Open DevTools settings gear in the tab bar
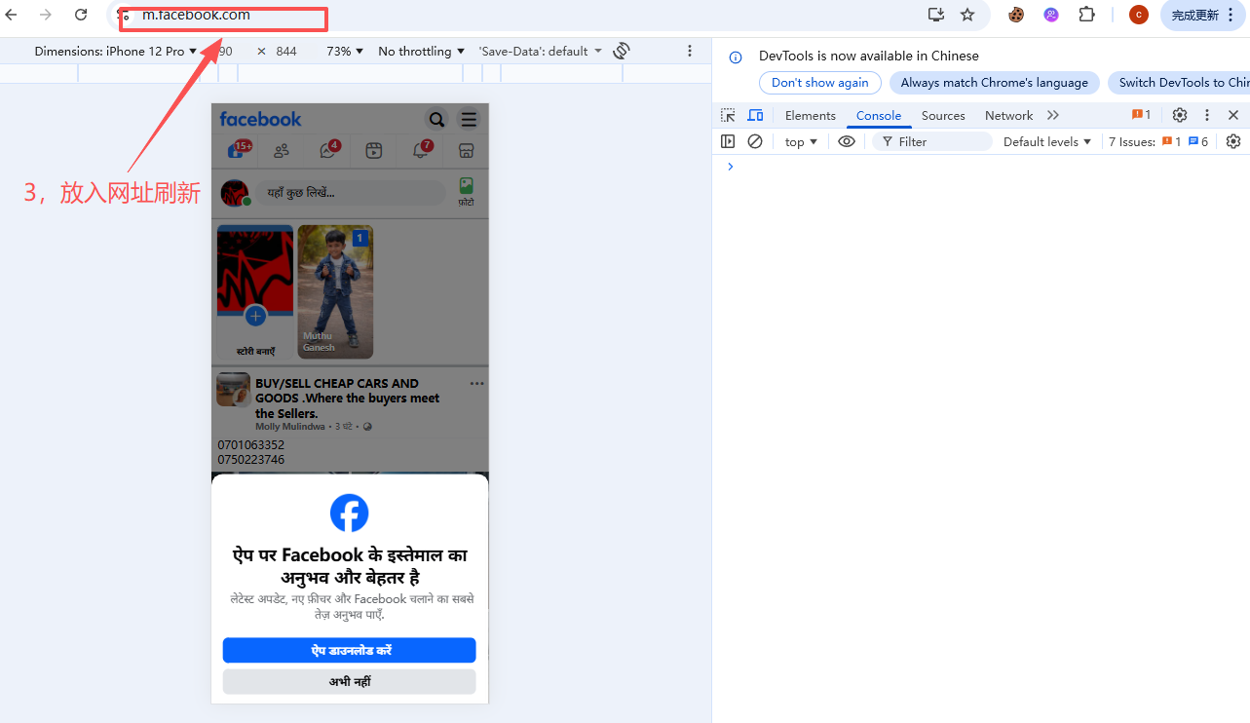The image size is (1250, 723). (x=1180, y=115)
